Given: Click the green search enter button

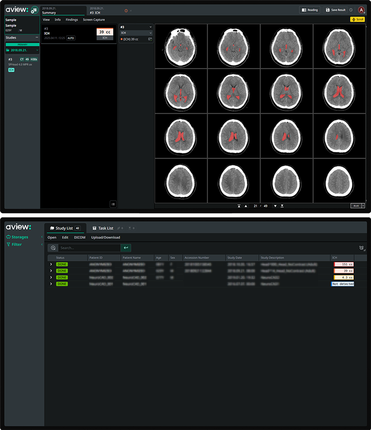Looking at the screenshot, I should point(126,248).
